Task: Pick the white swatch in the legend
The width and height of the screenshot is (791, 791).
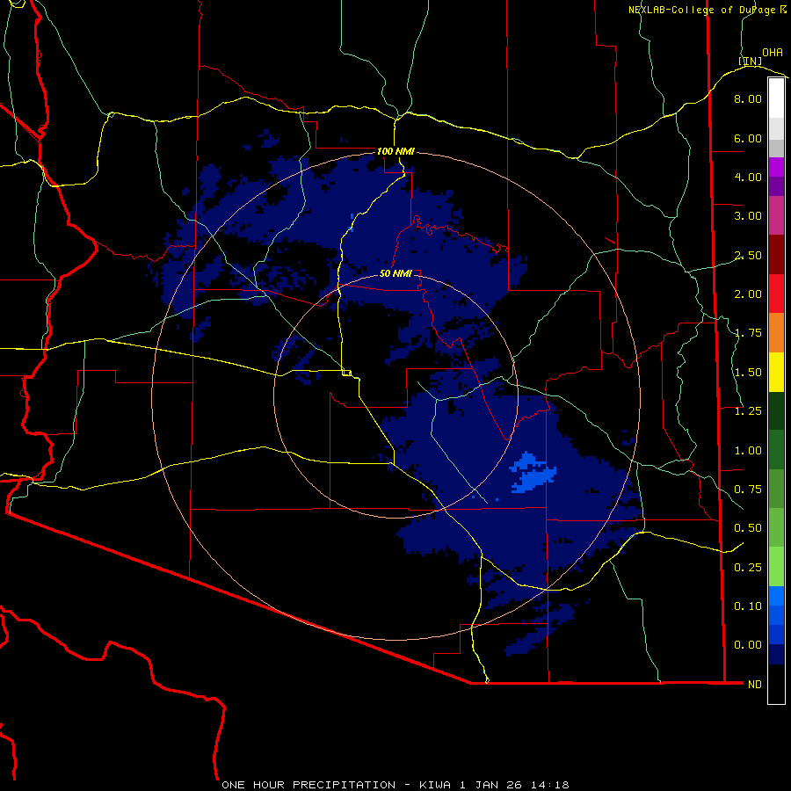Action: pos(776,98)
